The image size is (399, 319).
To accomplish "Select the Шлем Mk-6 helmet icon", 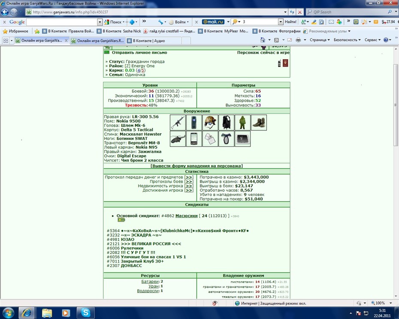I will [210, 122].
